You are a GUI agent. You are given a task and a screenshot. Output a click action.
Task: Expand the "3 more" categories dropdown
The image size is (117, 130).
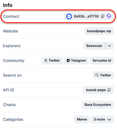pyautogui.click(x=102, y=119)
